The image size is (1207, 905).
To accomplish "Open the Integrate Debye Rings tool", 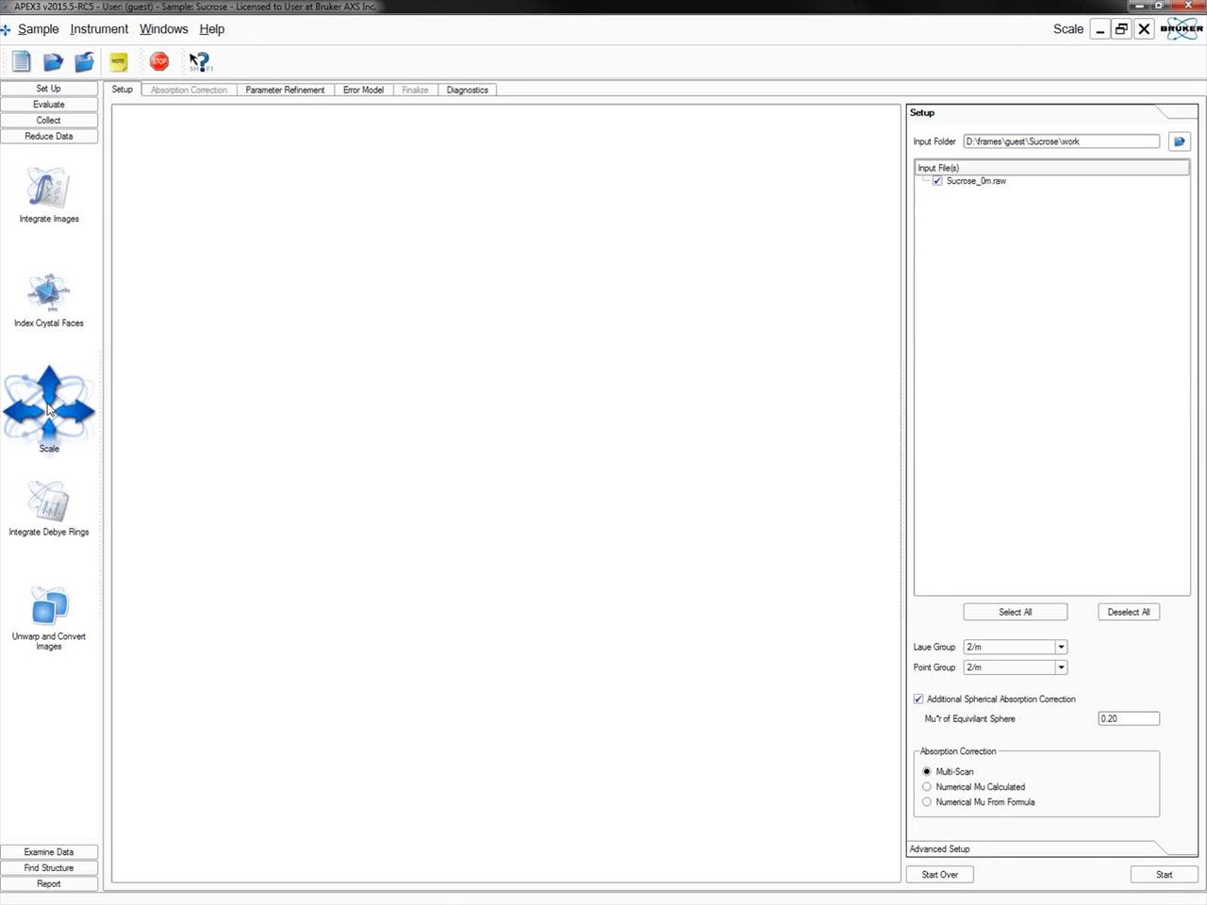I will tap(49, 508).
